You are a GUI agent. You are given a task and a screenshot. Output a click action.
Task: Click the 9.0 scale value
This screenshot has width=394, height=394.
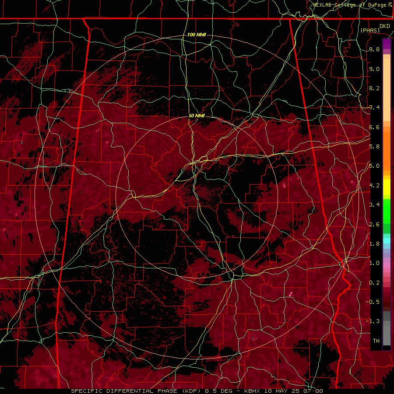(374, 69)
